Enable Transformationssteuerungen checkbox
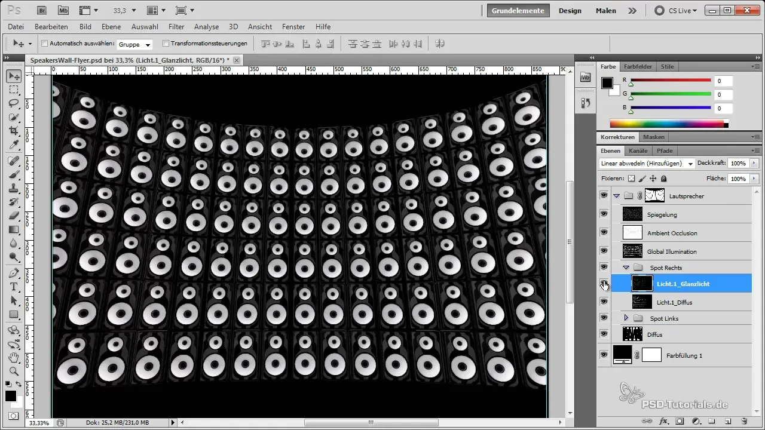Viewport: 765px width, 430px height. coord(166,44)
